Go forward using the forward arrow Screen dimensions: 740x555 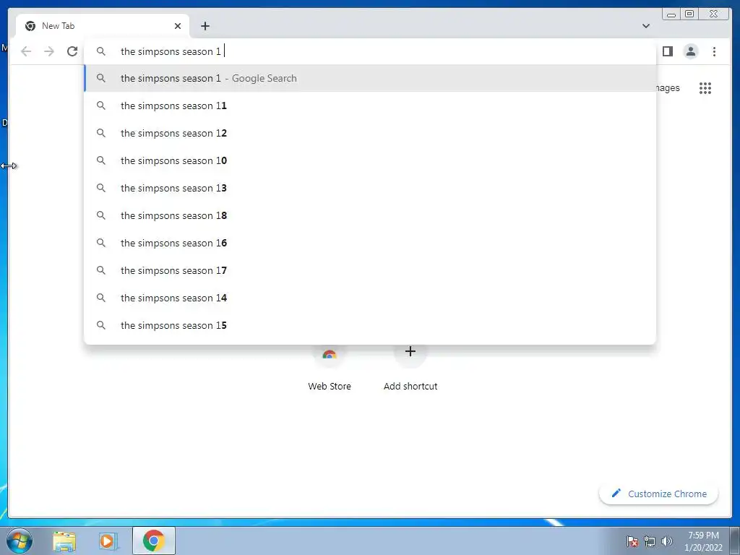(49, 51)
